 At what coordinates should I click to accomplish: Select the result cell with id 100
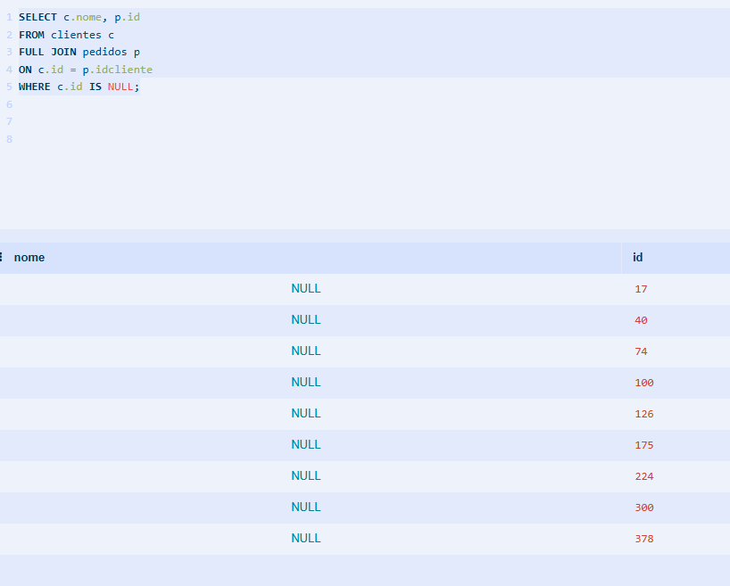click(676, 383)
